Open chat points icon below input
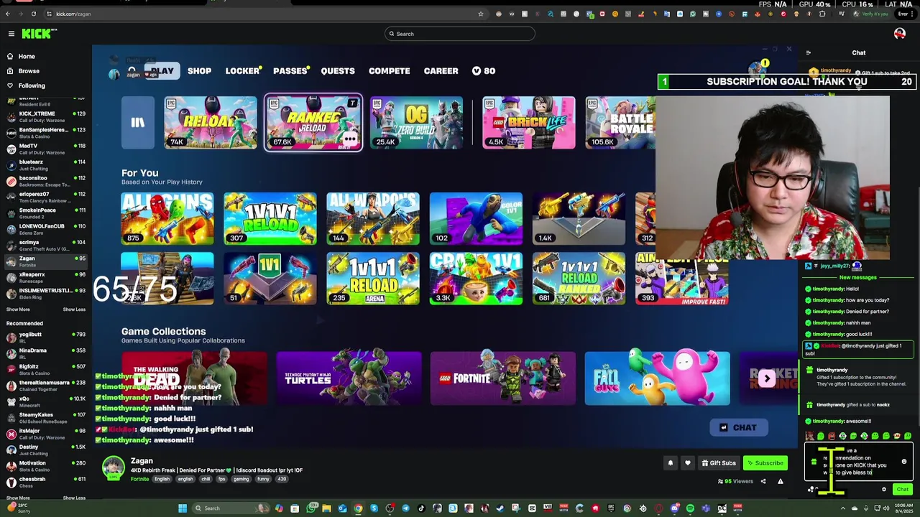 [x=811, y=490]
